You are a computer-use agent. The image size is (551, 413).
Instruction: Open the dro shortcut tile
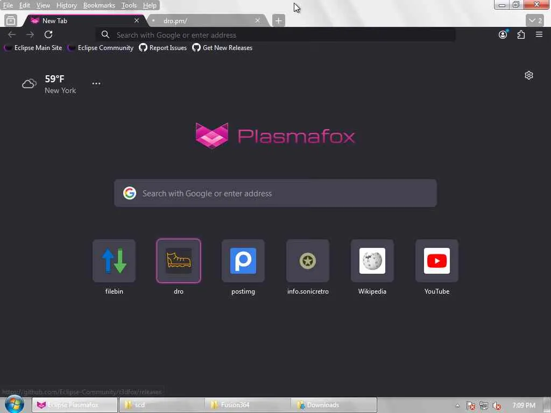click(x=179, y=261)
